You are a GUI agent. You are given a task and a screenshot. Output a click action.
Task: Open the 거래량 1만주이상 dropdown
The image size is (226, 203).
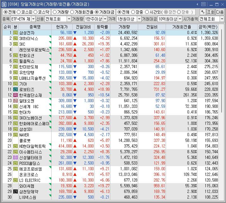pos(105,19)
